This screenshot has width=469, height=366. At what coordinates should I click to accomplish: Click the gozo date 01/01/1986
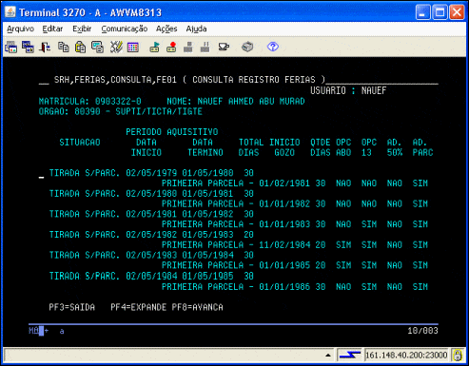click(x=284, y=287)
